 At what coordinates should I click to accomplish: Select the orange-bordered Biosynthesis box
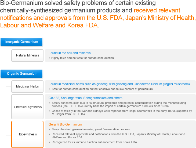coord(28,134)
